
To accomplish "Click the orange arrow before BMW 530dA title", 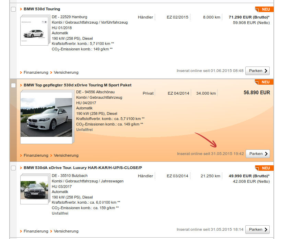I will 21,168.
